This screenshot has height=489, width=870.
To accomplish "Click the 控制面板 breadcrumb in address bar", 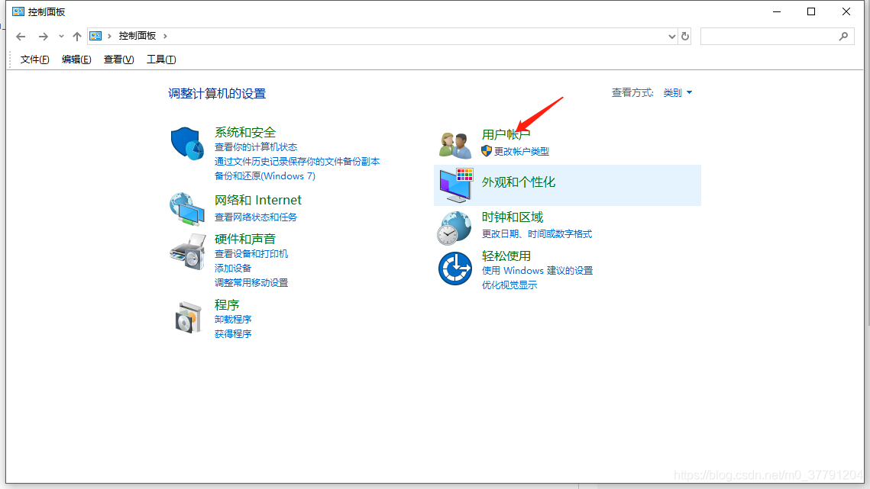I will click(137, 36).
